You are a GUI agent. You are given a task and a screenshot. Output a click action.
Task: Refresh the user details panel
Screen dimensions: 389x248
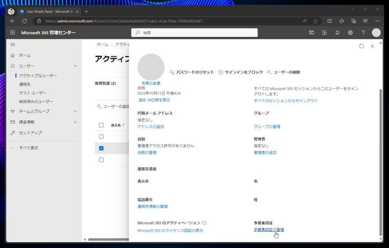(361, 46)
